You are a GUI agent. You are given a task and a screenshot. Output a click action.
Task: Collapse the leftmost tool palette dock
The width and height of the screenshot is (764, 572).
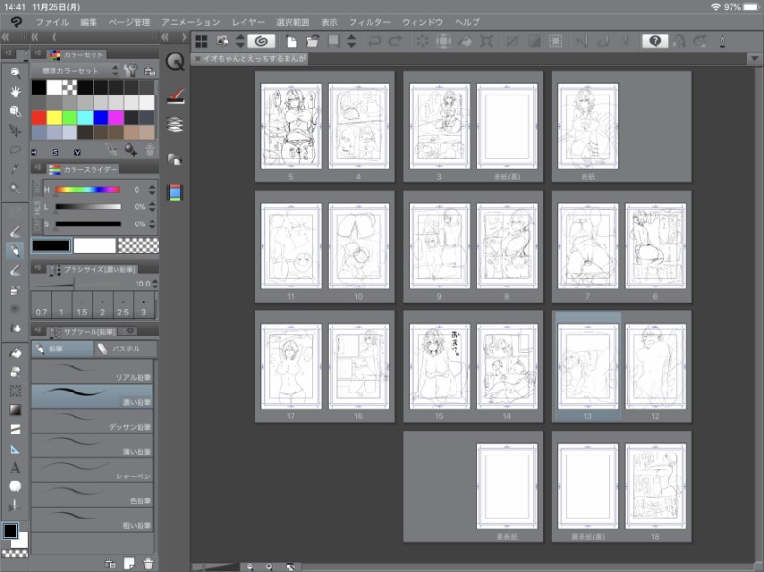point(6,37)
